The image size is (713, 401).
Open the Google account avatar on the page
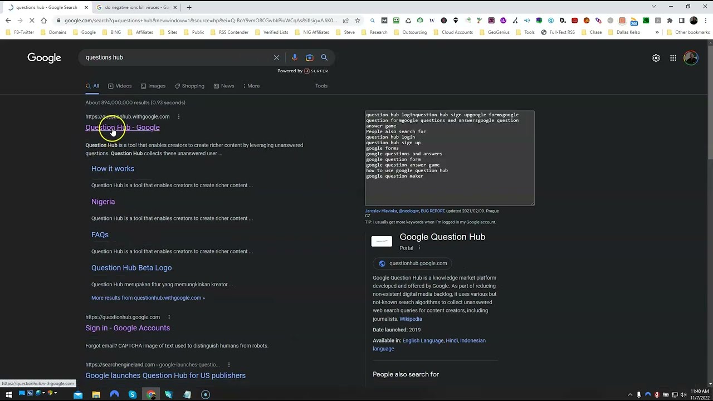691,58
